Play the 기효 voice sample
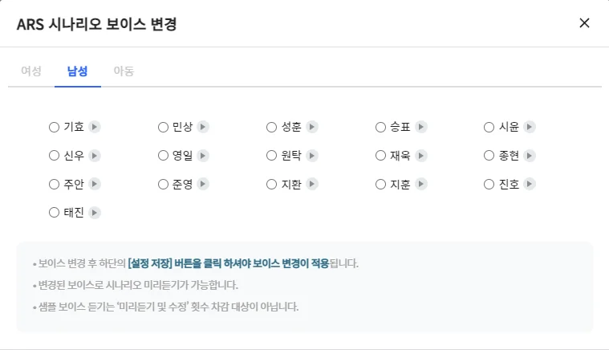This screenshot has height=350, width=609. click(95, 127)
